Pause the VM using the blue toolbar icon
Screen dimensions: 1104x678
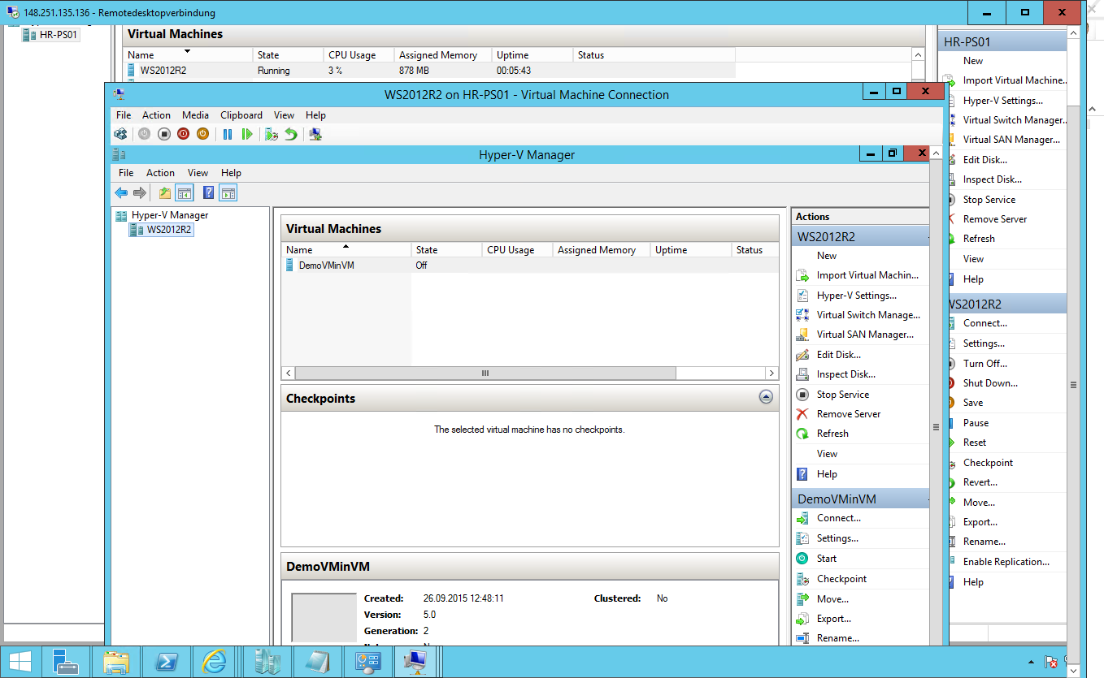(228, 134)
